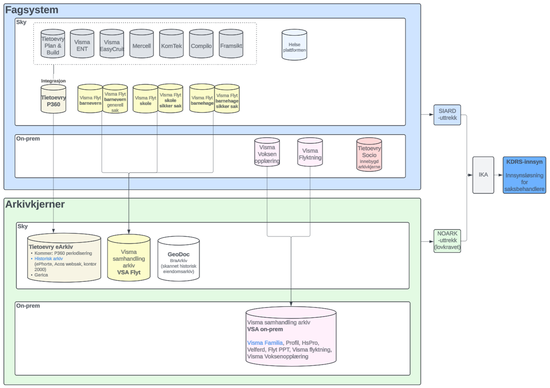550x388 pixels.
Task: Click the red Tietoevry Socio cylinder
Action: 369,155
